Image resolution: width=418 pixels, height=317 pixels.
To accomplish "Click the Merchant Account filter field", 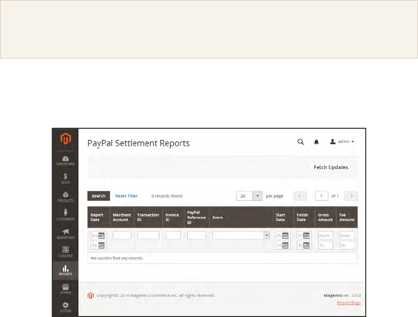I will (x=122, y=235).
